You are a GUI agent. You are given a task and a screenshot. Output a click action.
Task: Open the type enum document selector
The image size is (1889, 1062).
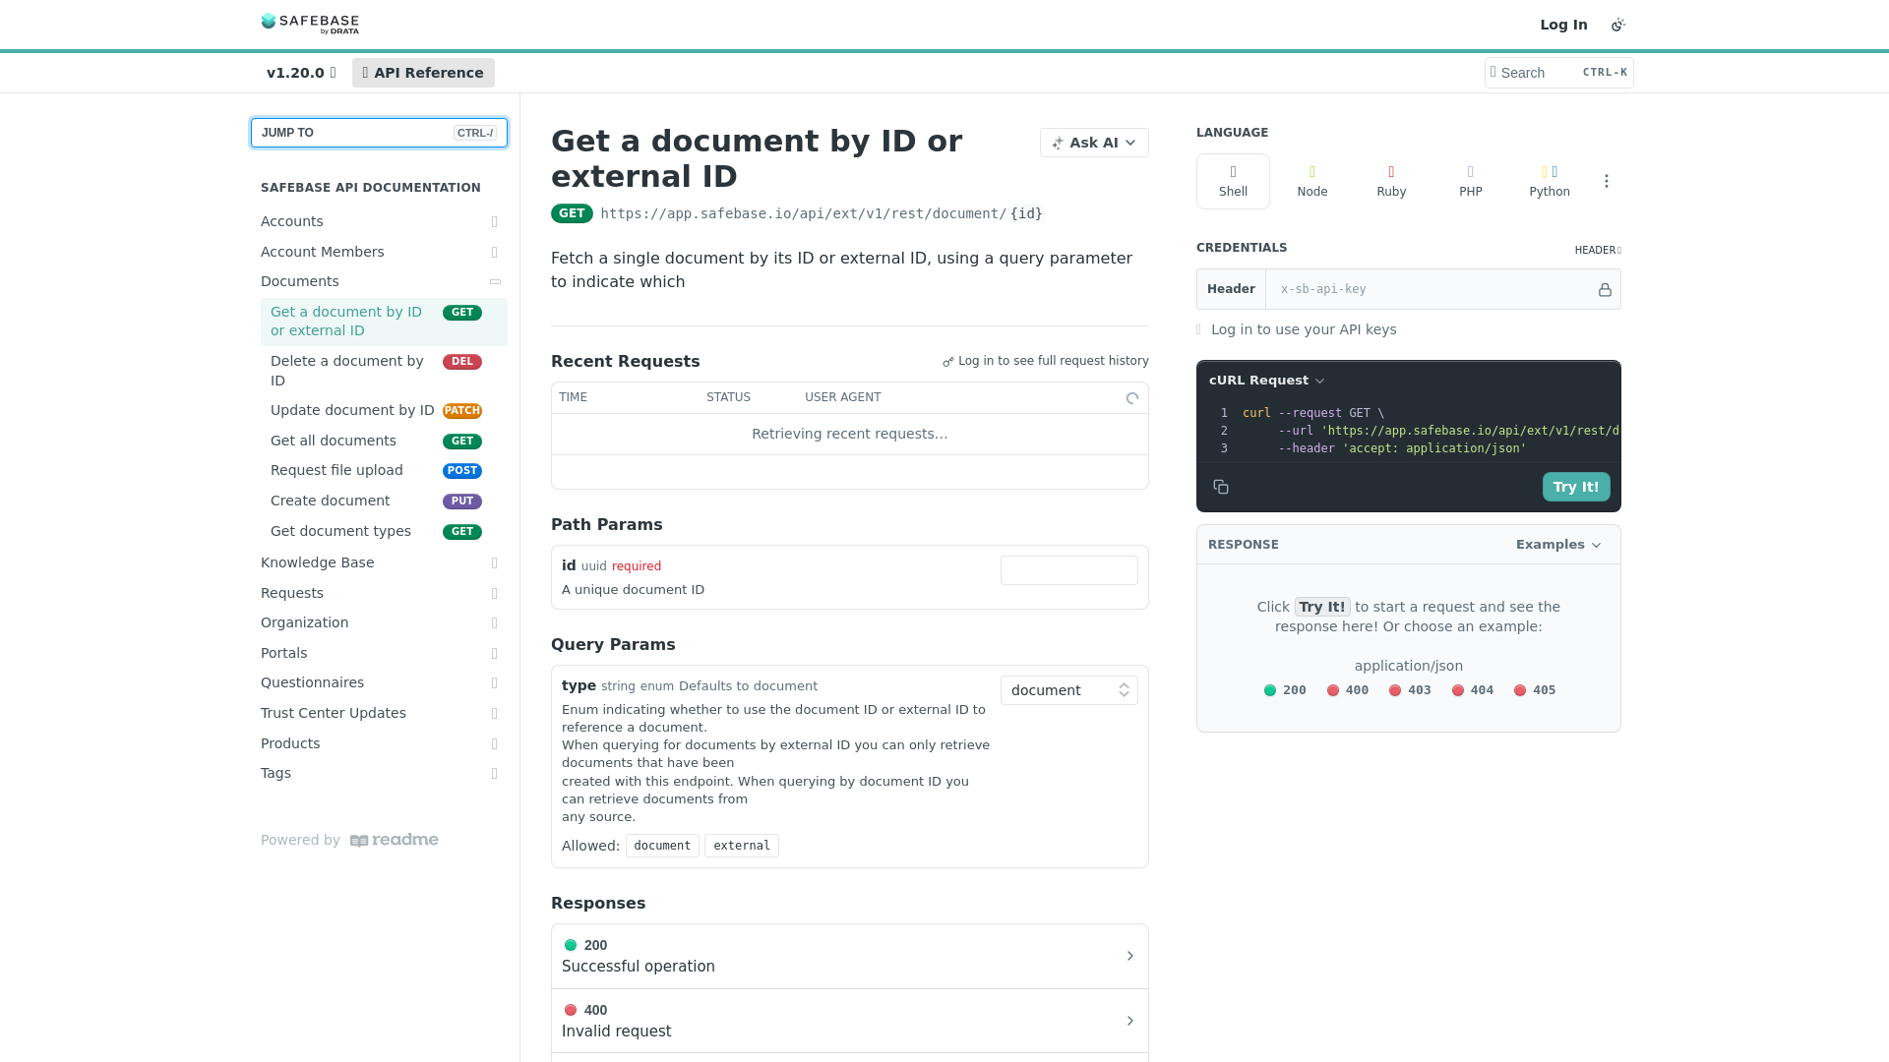coord(1069,690)
